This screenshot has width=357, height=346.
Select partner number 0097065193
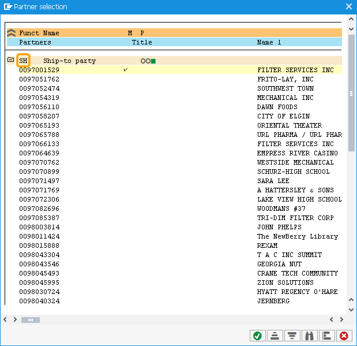39,125
